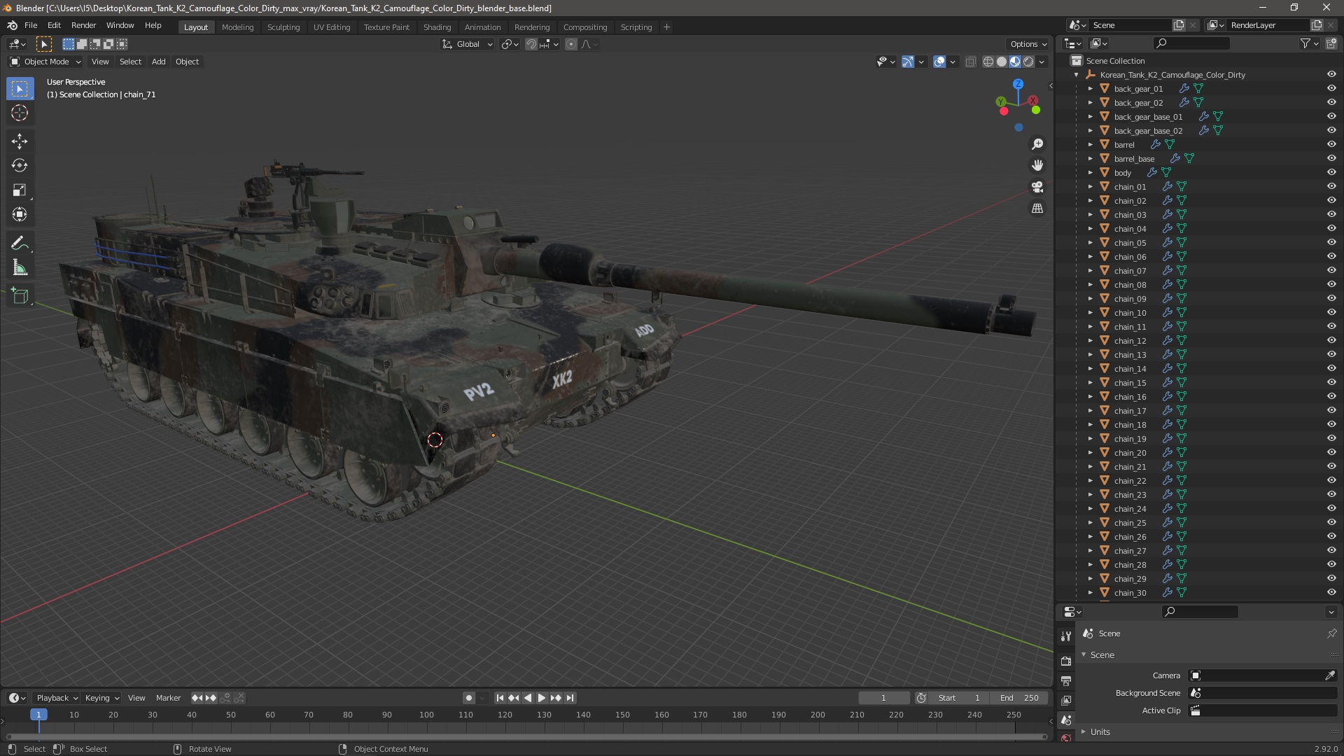The height and width of the screenshot is (756, 1344).
Task: Add a new workspace with plus
Action: 666,27
